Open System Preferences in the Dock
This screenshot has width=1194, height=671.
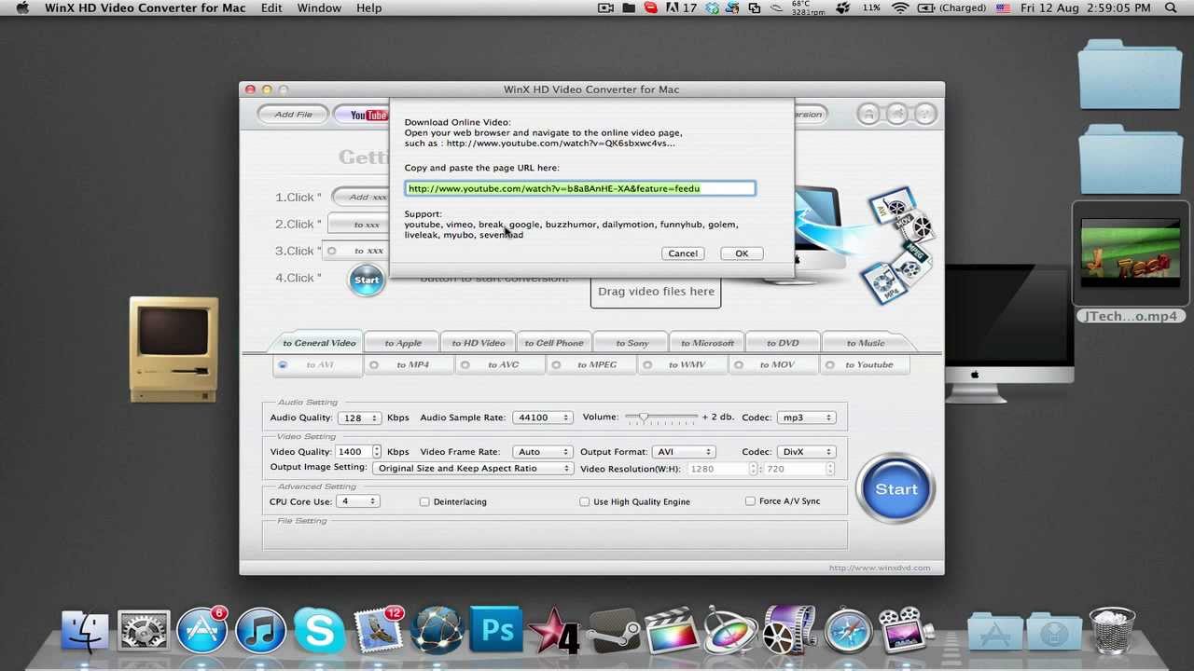[144, 632]
